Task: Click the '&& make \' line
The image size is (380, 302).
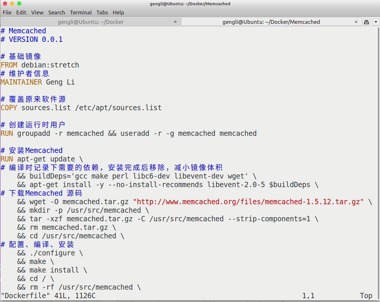Action: click(36, 262)
